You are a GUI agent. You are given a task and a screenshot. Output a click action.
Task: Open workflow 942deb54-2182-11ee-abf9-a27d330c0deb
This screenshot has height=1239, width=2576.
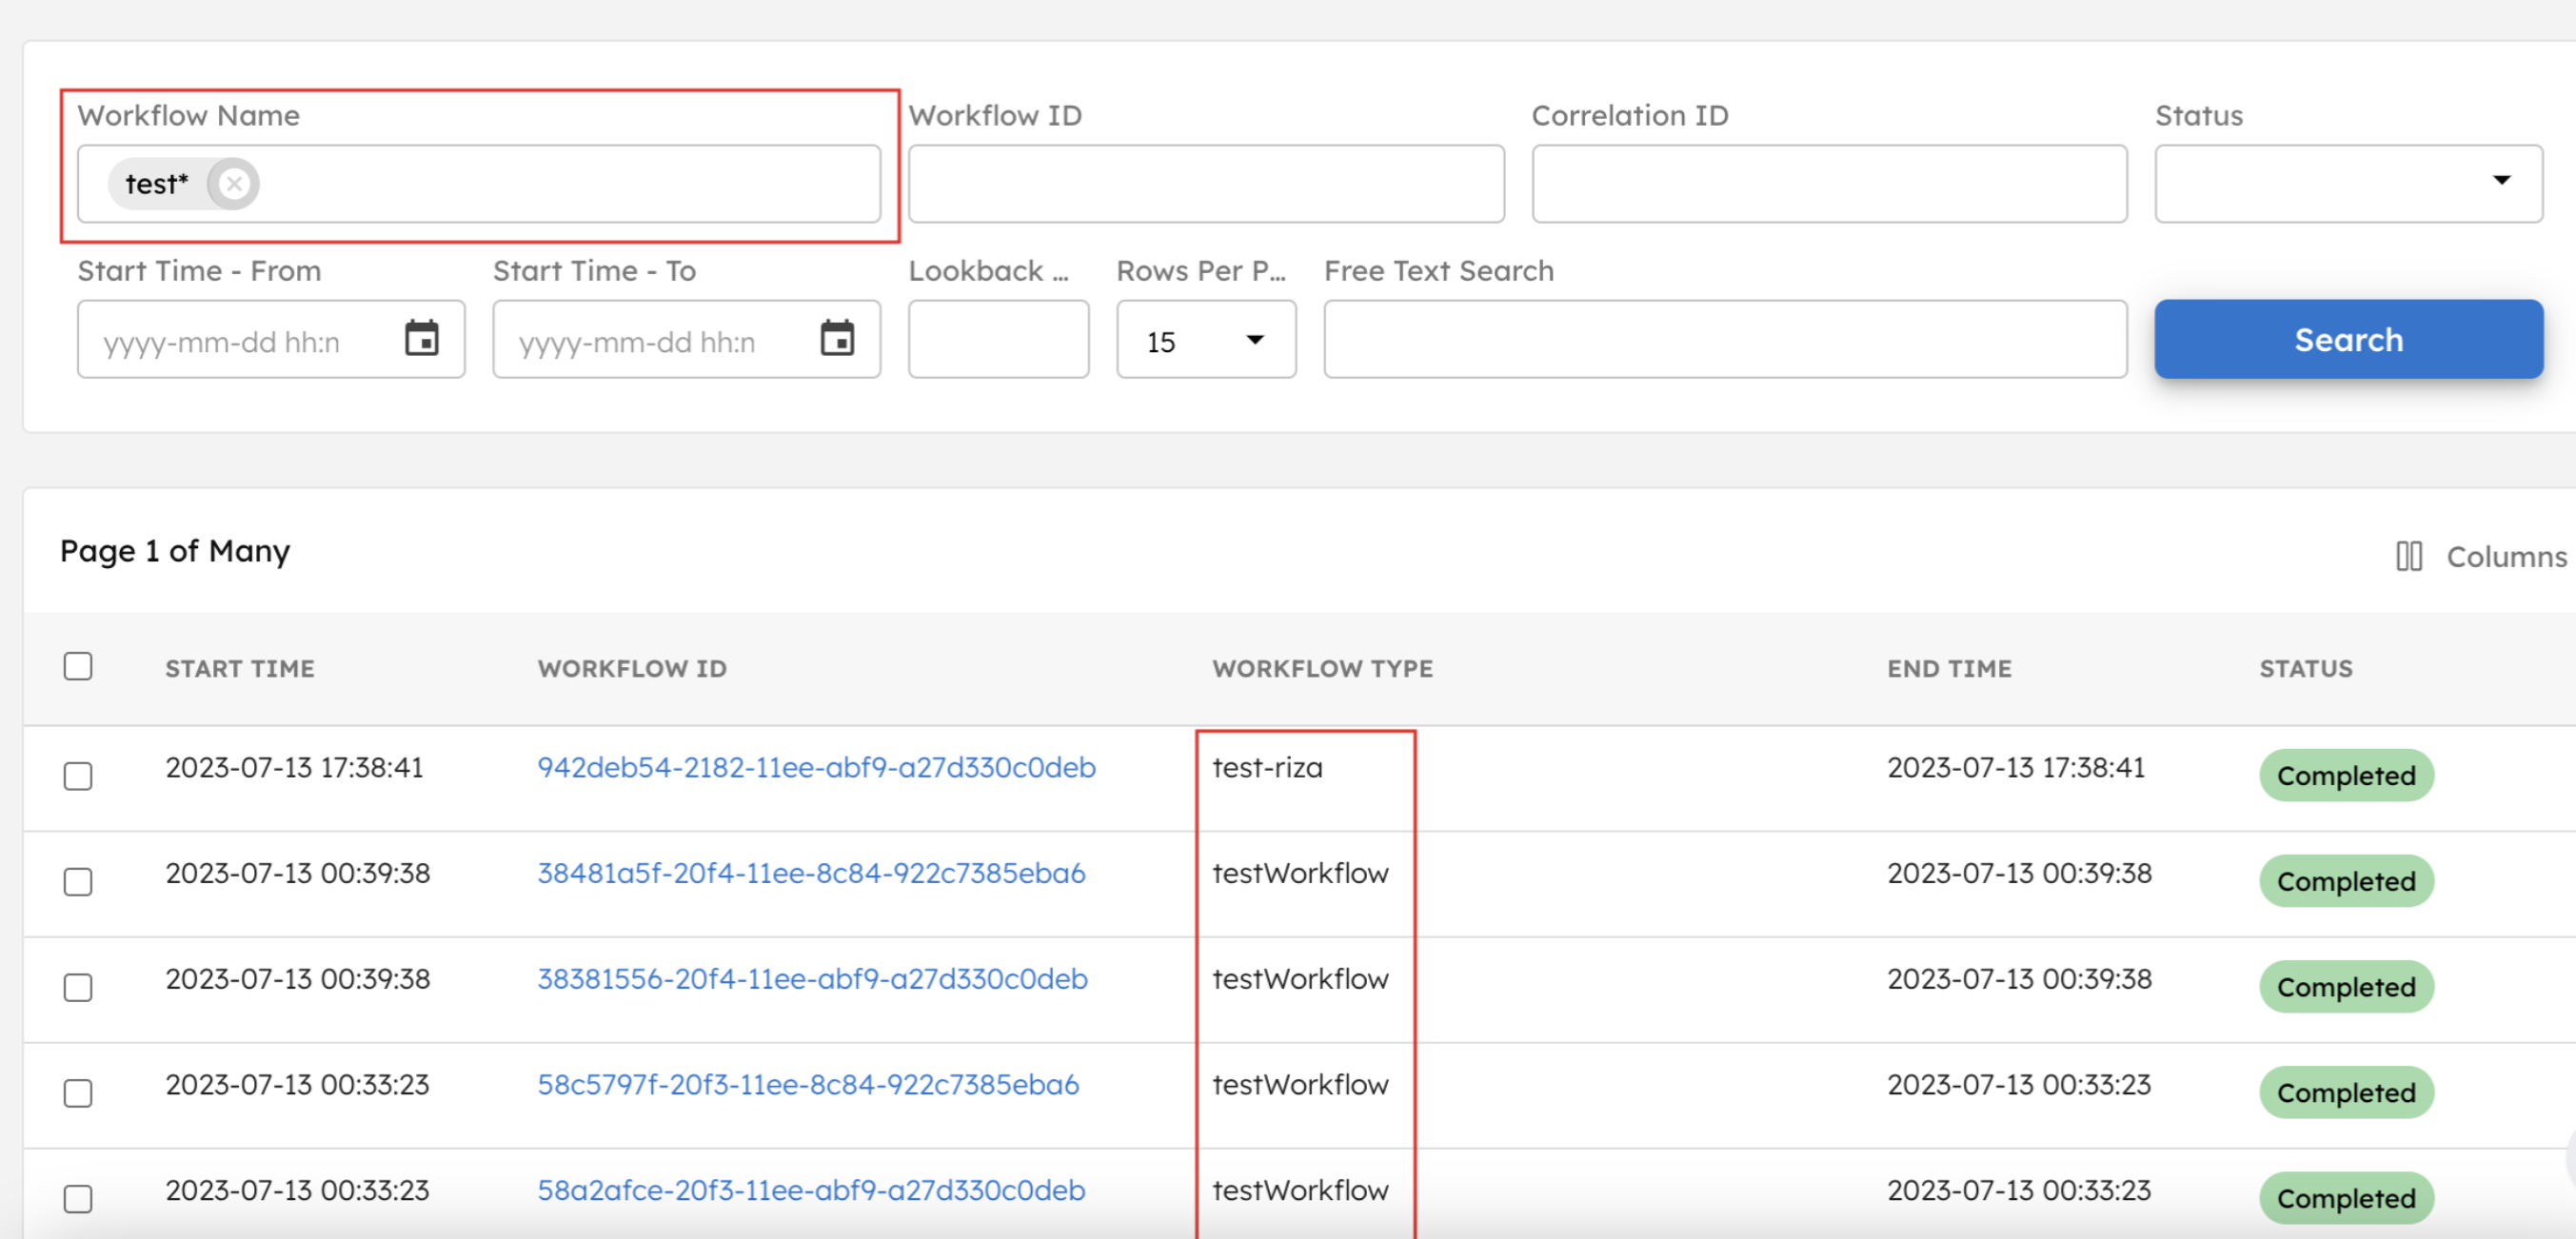[x=816, y=767]
